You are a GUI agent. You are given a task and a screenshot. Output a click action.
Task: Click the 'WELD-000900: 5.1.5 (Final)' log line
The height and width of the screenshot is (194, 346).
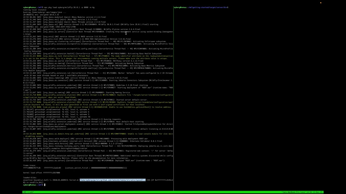coord(73,143)
